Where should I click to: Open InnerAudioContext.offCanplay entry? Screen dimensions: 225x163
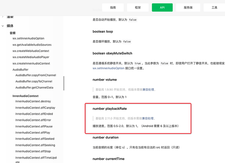[35, 108]
